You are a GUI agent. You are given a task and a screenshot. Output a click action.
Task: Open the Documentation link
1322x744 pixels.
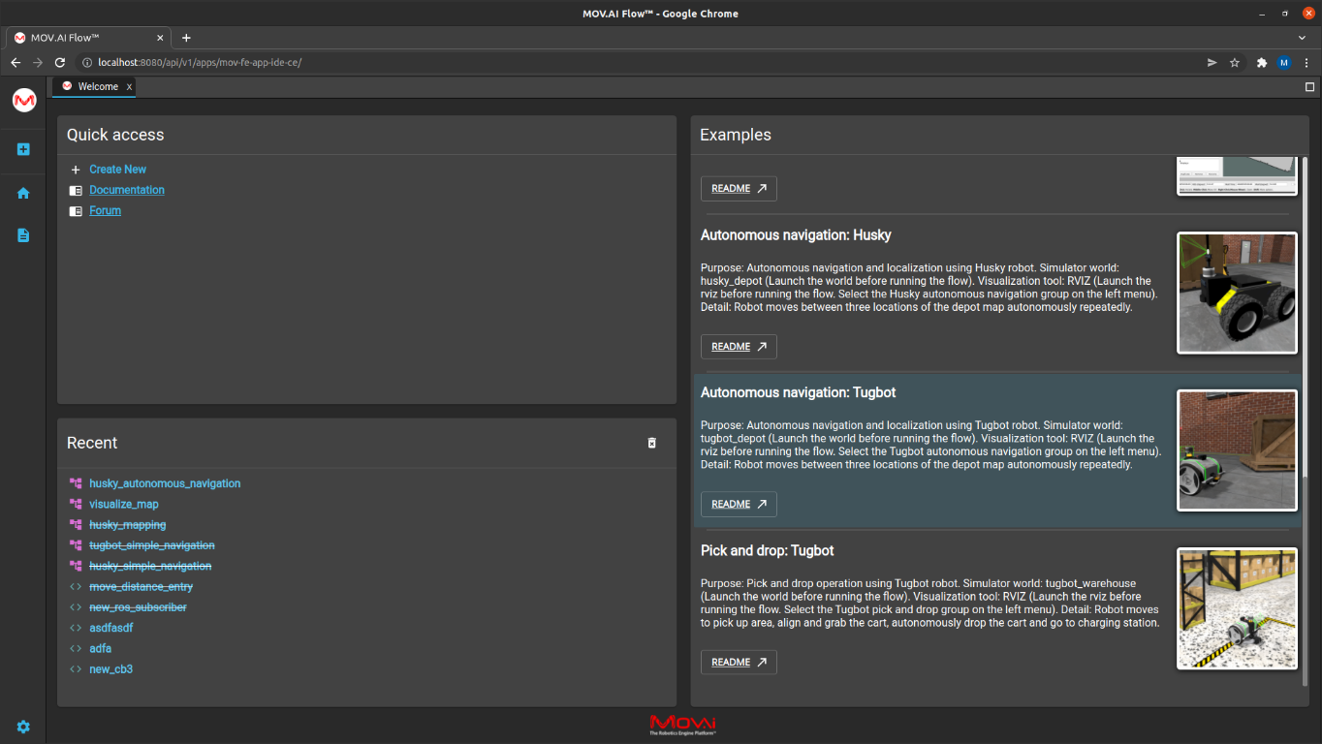pyautogui.click(x=127, y=190)
